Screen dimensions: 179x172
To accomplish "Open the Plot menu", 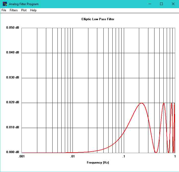I will (x=24, y=10).
